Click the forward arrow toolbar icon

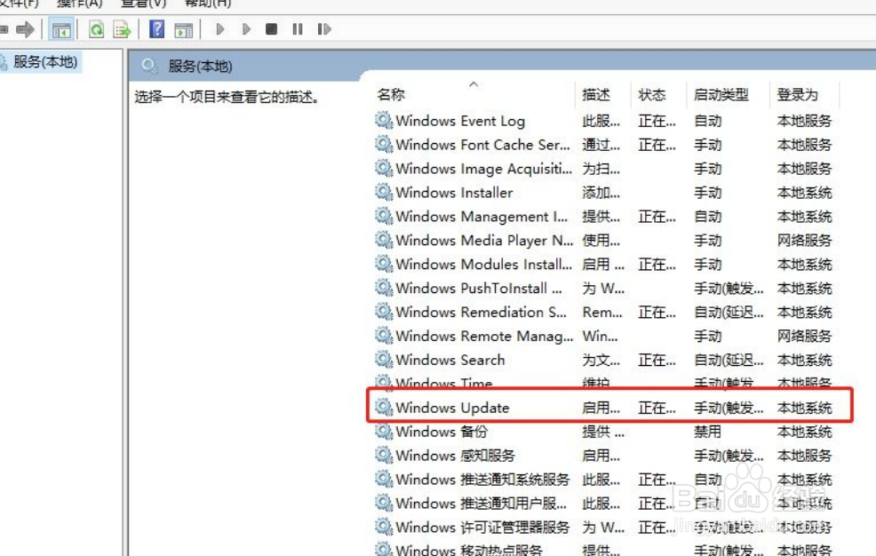coord(25,29)
